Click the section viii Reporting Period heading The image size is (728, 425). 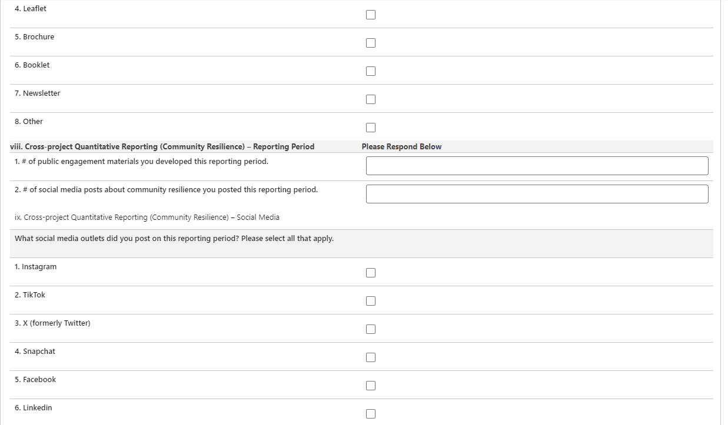(162, 147)
